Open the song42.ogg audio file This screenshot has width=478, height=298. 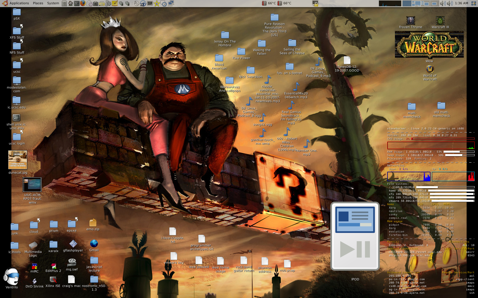coord(263,120)
